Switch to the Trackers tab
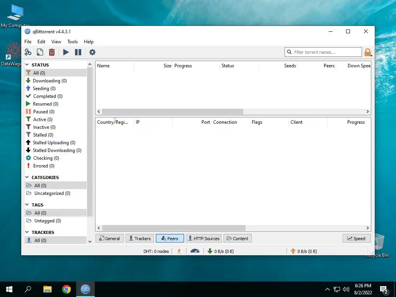 tap(140, 238)
